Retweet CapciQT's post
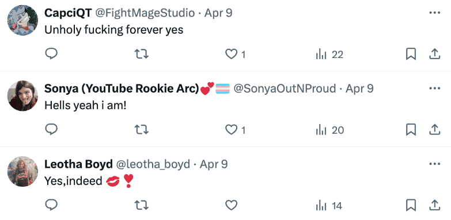The width and height of the screenshot is (451, 220). click(142, 53)
